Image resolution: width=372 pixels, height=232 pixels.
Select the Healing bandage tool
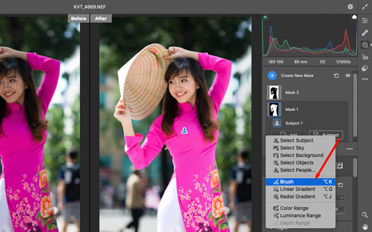click(365, 33)
